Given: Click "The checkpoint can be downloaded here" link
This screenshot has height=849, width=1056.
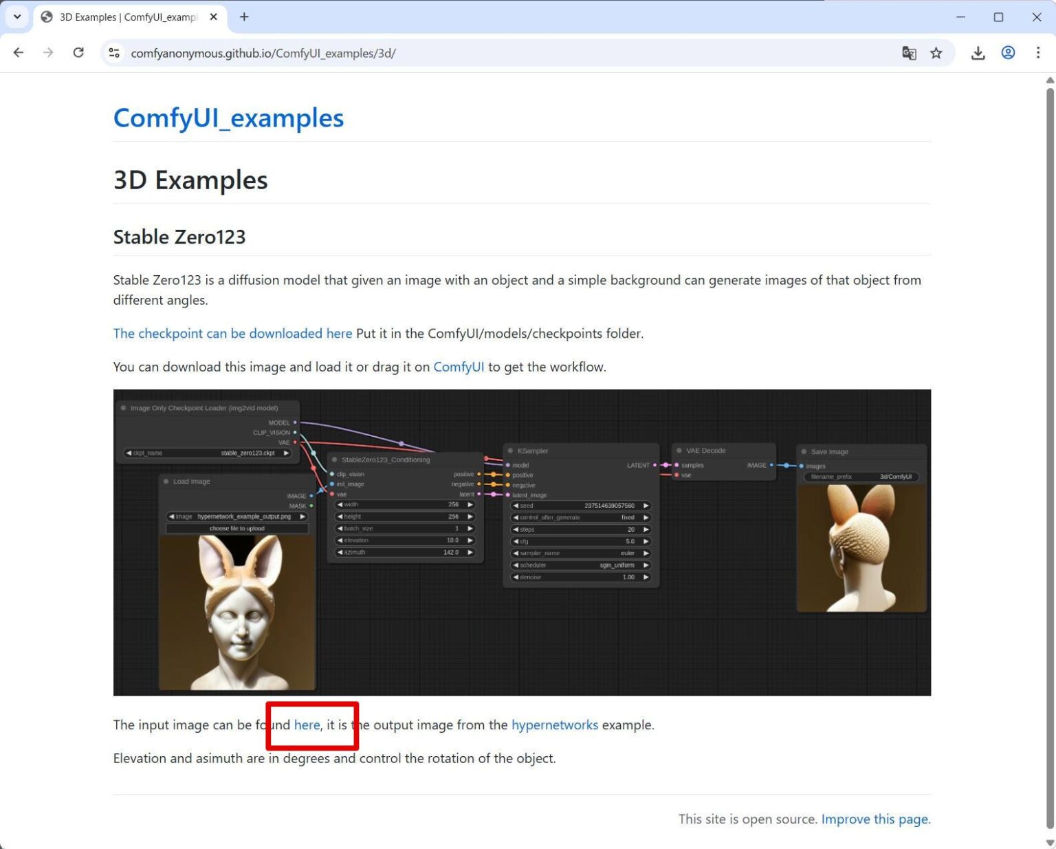Looking at the screenshot, I should point(232,333).
